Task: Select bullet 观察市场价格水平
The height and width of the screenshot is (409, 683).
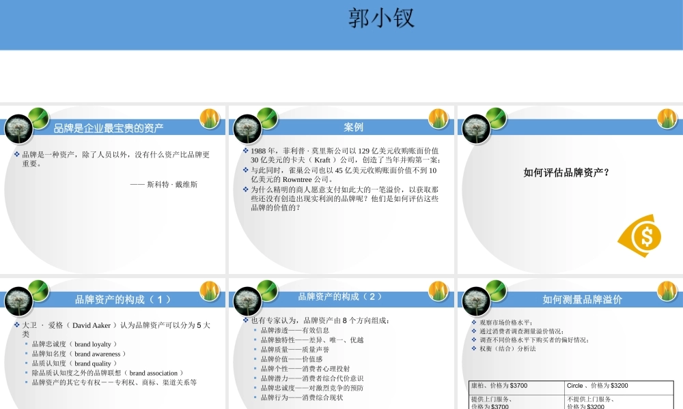Action: pyautogui.click(x=505, y=322)
